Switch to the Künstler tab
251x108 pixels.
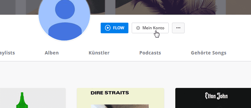(x=99, y=53)
